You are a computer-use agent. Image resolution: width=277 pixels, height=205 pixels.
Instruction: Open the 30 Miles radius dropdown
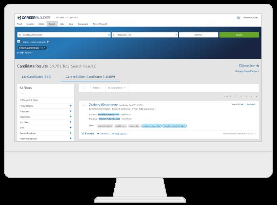coord(199,34)
